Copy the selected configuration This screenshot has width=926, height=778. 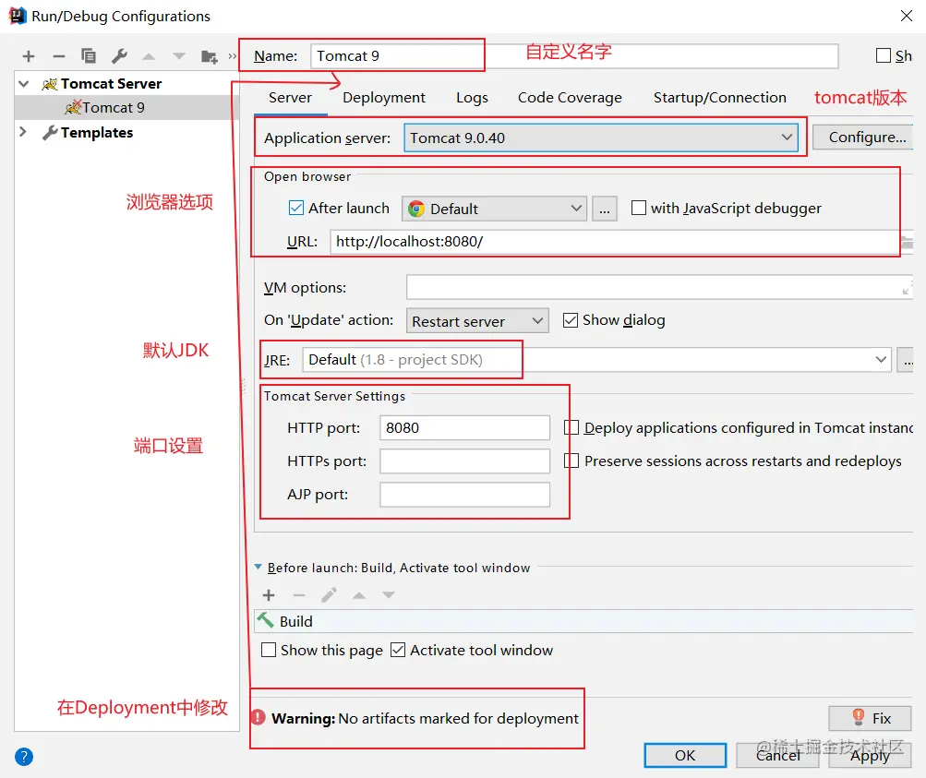point(89,56)
